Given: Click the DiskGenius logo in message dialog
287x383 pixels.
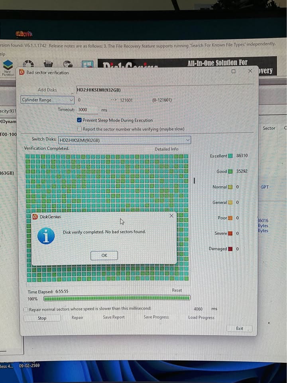Looking at the screenshot, I should coord(35,217).
